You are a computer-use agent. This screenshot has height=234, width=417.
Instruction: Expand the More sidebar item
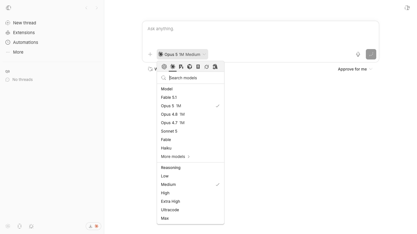click(52, 52)
